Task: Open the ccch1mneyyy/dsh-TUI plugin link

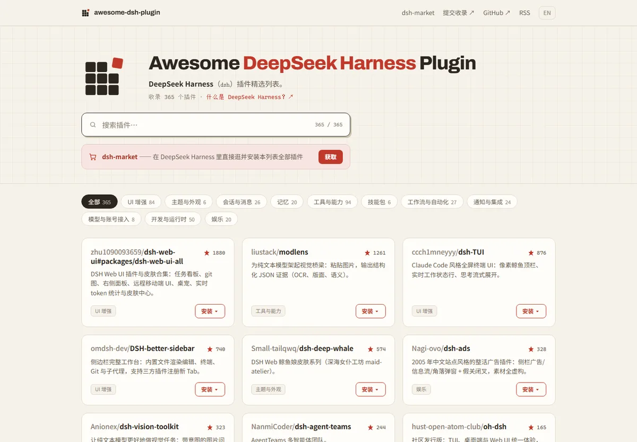Action: (x=448, y=252)
